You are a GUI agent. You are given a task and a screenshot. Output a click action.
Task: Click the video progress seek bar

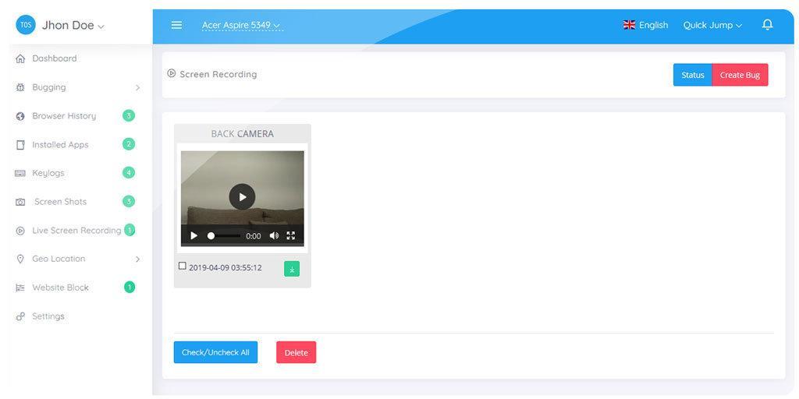tap(226, 235)
